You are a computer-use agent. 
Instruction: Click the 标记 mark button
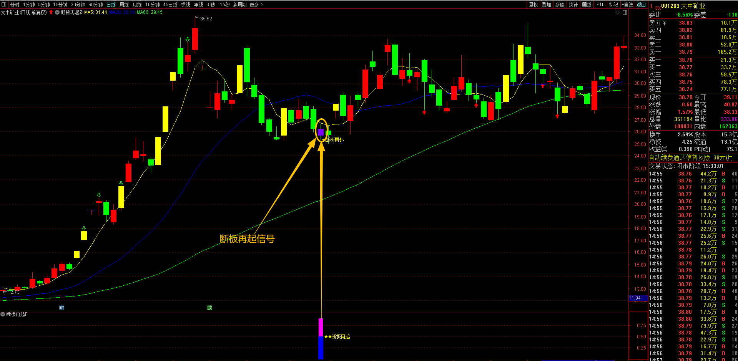(614, 5)
